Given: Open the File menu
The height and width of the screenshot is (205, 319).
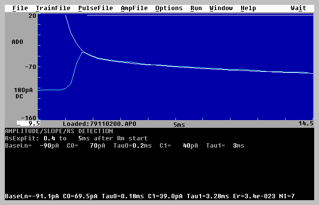Looking at the screenshot, I should (20, 8).
